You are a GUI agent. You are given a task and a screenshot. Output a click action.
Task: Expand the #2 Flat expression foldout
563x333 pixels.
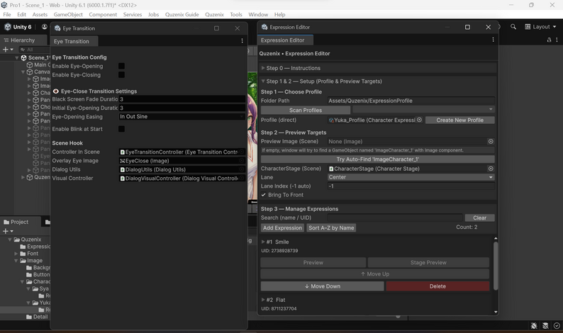[263, 300]
